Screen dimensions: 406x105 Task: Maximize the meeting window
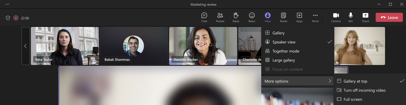390,4
